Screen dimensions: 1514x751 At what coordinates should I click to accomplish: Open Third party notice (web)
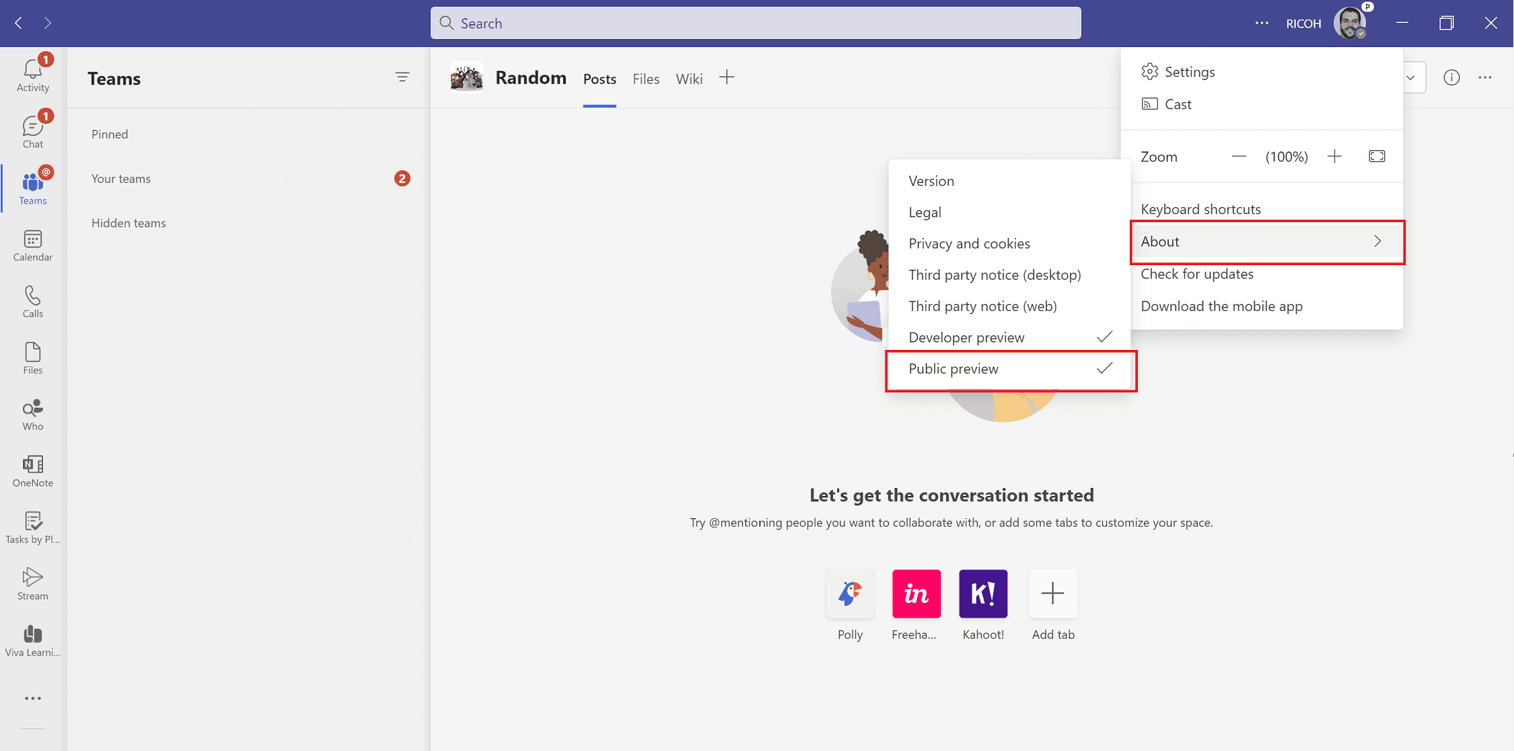click(x=1011, y=306)
